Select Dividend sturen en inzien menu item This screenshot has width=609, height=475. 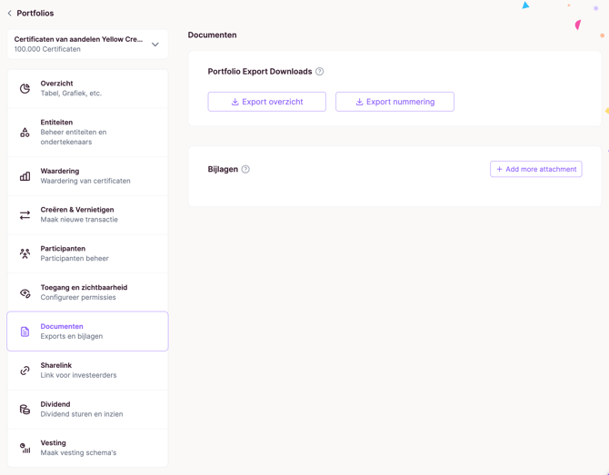pyautogui.click(x=87, y=410)
